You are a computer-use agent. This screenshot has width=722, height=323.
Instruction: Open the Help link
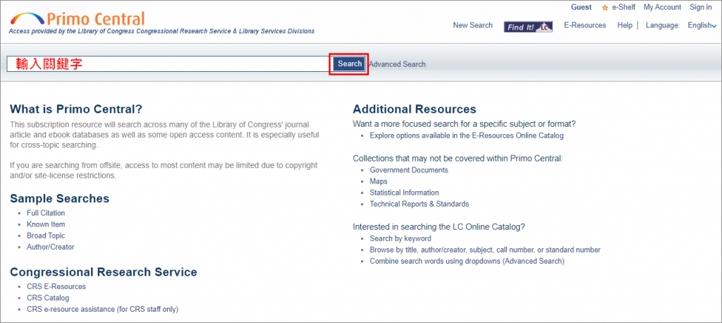(625, 25)
